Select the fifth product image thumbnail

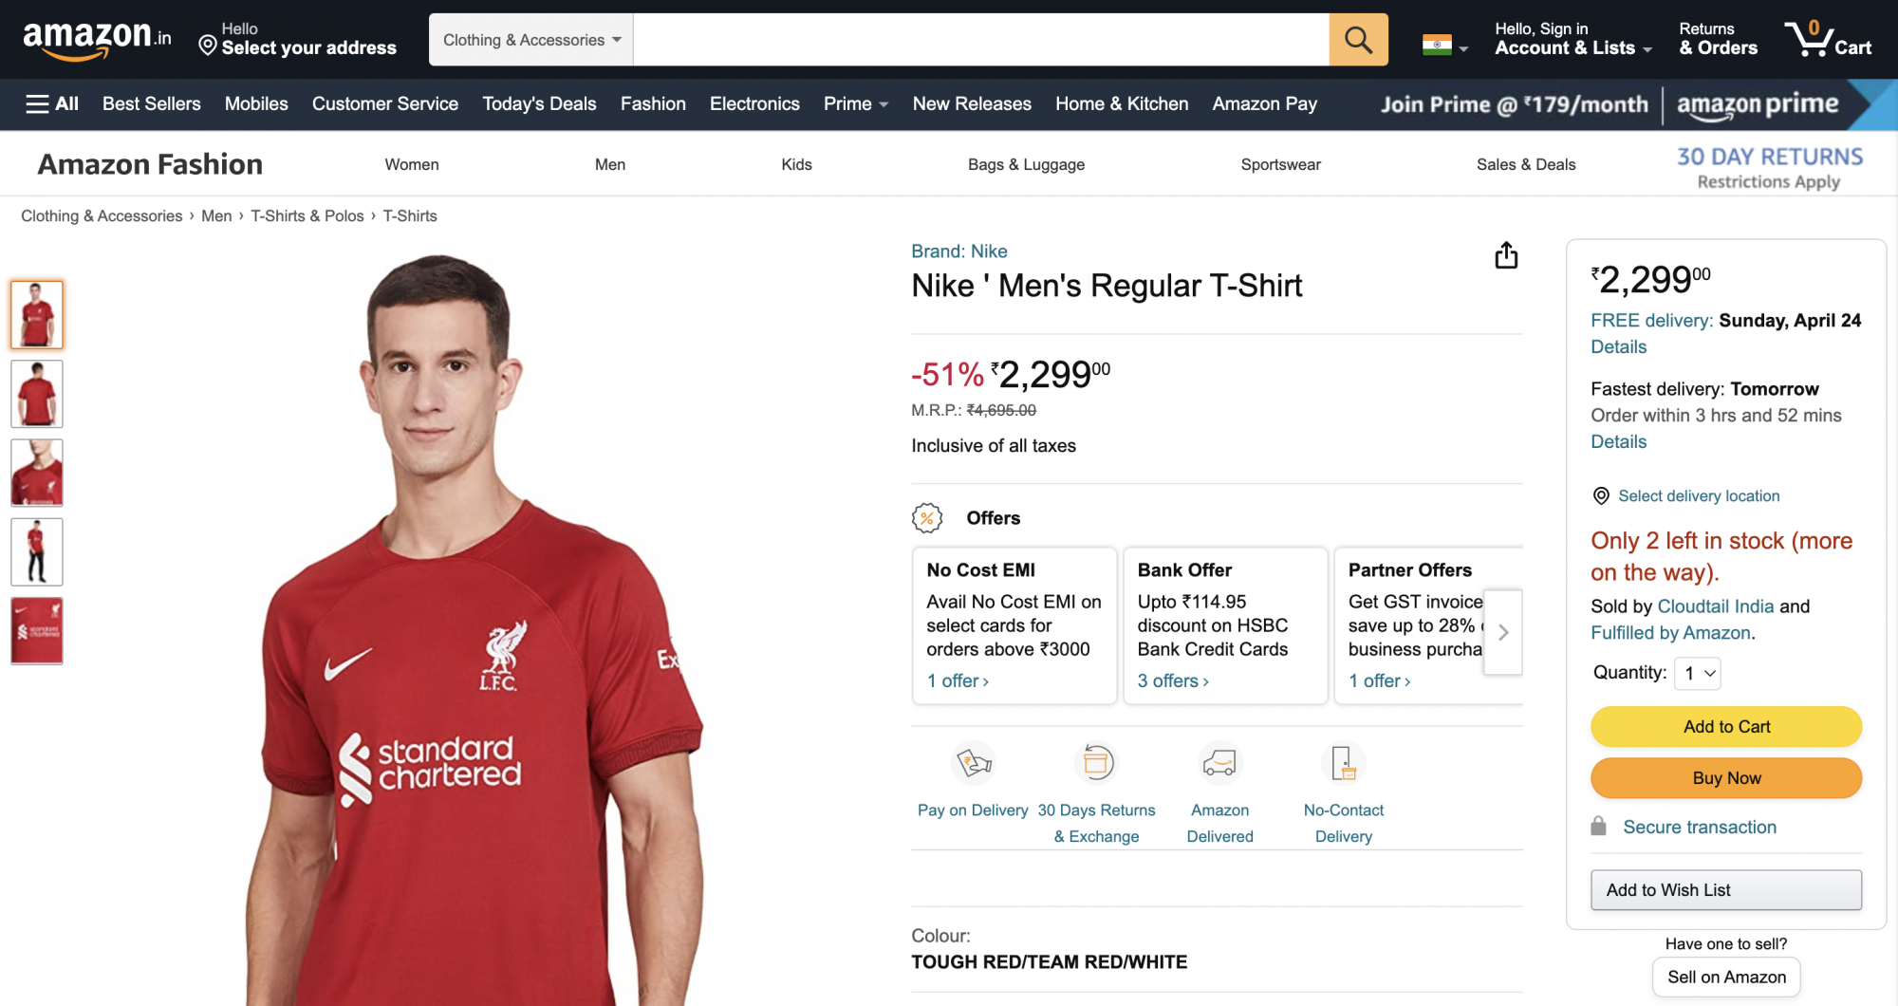37,631
